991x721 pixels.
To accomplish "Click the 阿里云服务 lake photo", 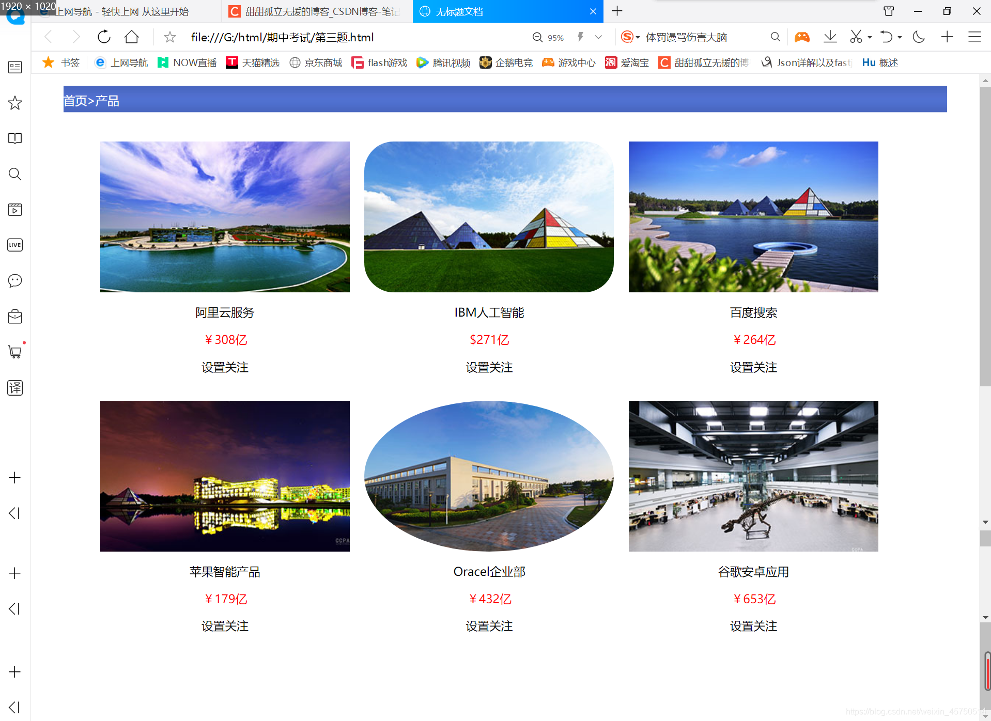I will (225, 217).
